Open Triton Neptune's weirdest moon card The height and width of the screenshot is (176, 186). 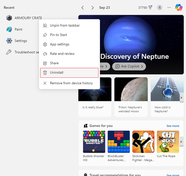[131, 97]
